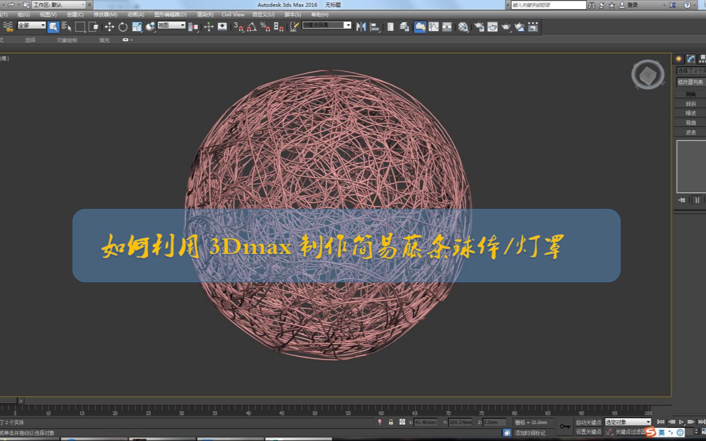
Task: Toggle Absolute/Offset transform type-in mode
Action: [x=402, y=422]
